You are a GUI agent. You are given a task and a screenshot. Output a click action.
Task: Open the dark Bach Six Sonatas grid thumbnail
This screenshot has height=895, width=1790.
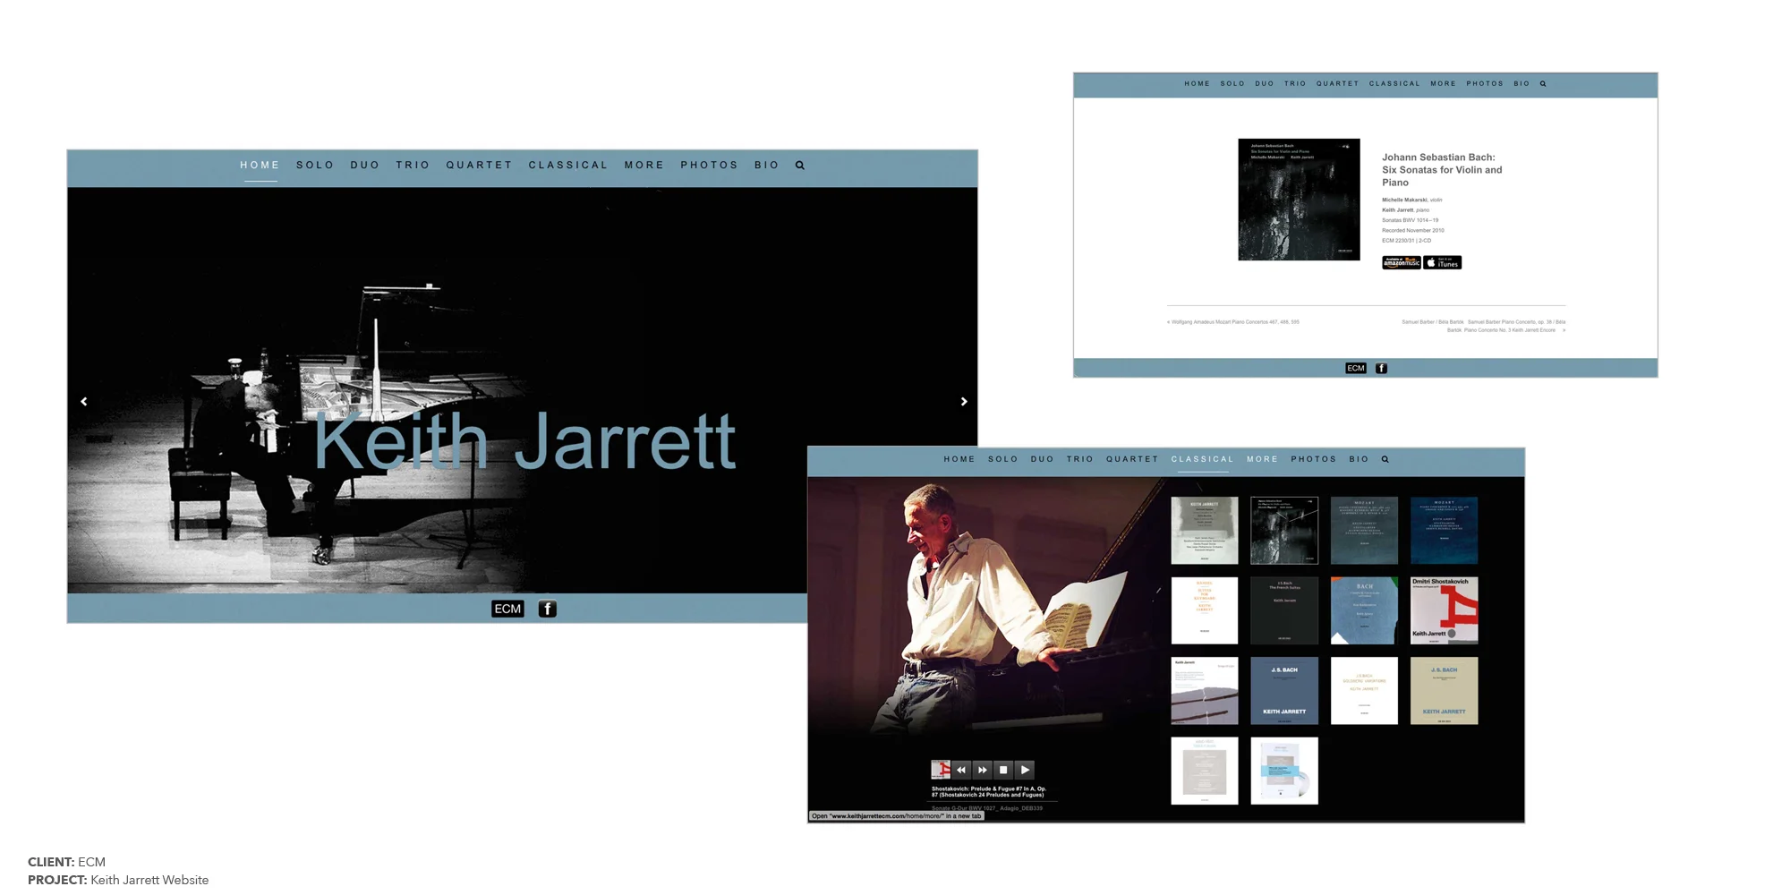[1284, 531]
